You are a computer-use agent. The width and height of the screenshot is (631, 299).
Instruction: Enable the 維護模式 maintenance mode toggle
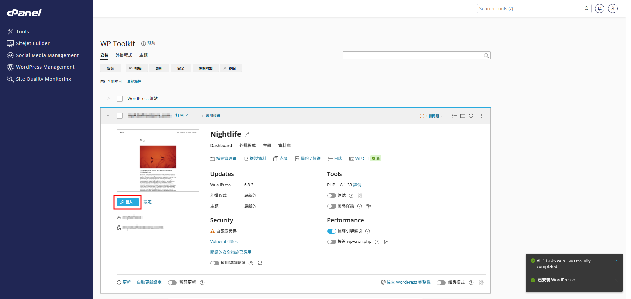441,282
